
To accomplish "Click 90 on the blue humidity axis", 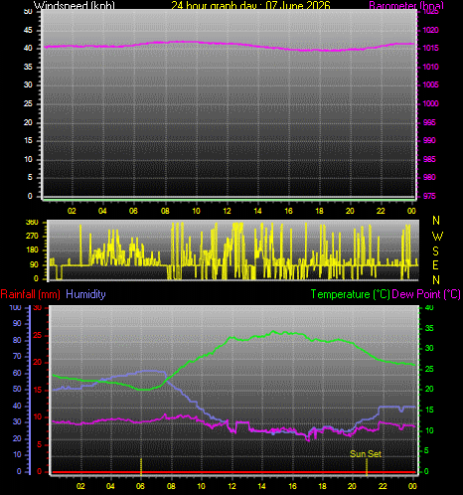I will (17, 323).
